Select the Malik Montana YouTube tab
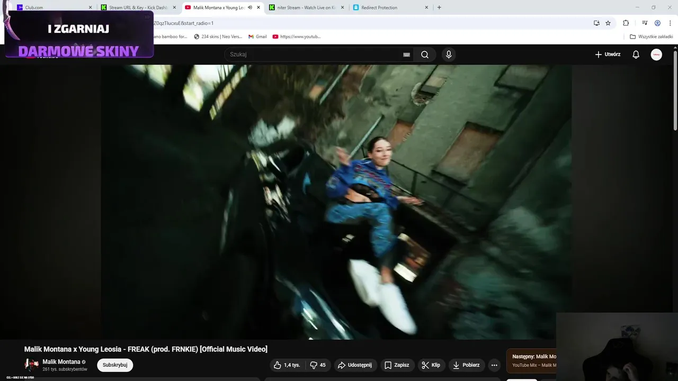The width and height of the screenshot is (678, 381). [218, 7]
